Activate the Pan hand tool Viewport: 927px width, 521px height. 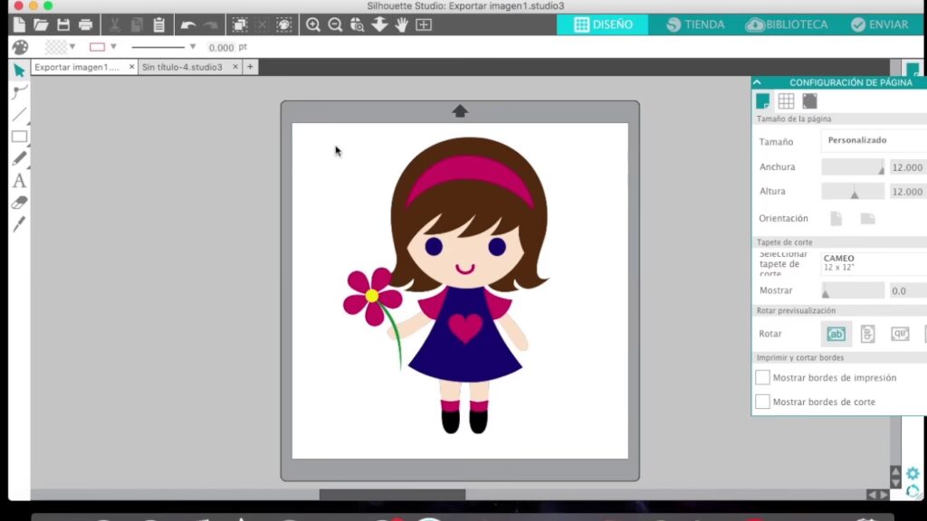[401, 24]
